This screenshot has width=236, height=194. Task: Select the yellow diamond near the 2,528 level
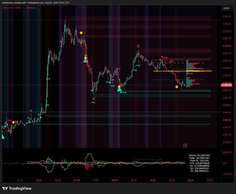(81, 33)
